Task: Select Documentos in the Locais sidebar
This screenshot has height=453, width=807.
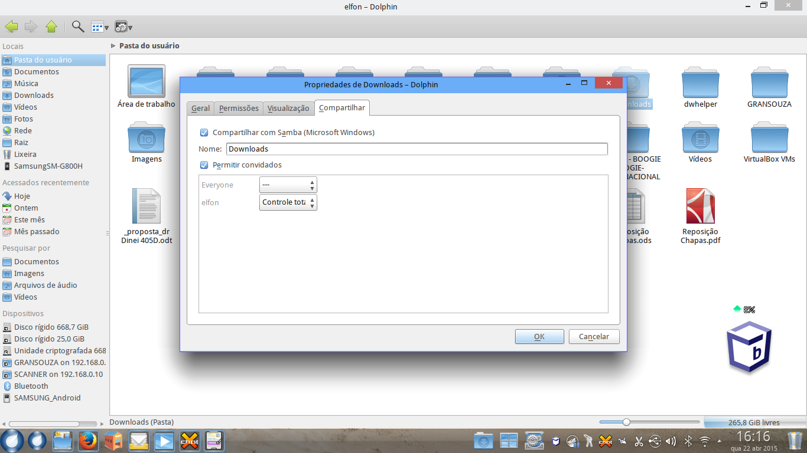Action: (37, 71)
